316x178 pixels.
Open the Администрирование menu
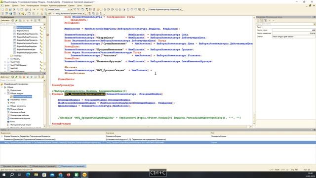pyautogui.click(x=58, y=5)
